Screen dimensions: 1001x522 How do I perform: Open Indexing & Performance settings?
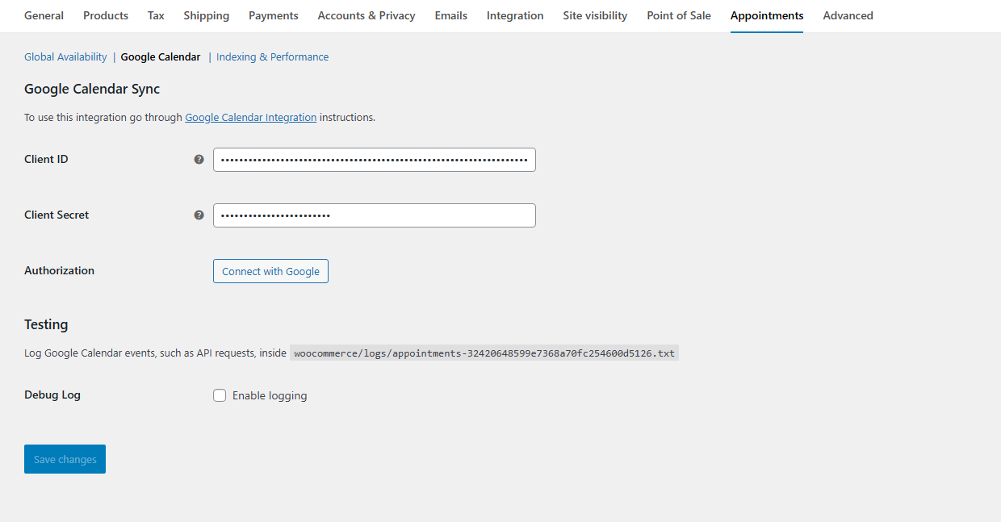272,56
